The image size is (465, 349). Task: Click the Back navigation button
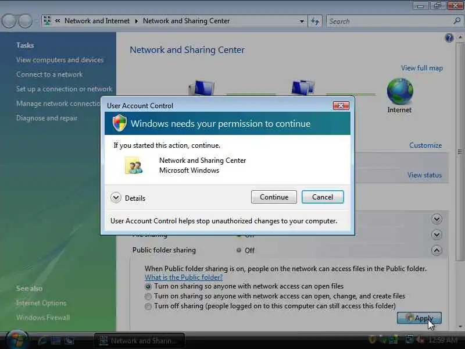9,21
